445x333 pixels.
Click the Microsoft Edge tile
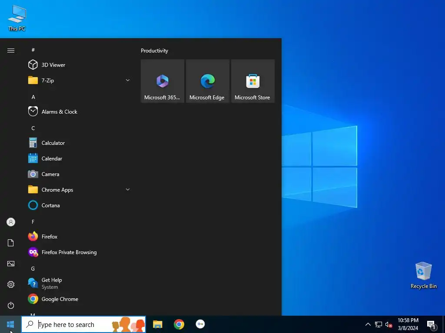pyautogui.click(x=207, y=81)
